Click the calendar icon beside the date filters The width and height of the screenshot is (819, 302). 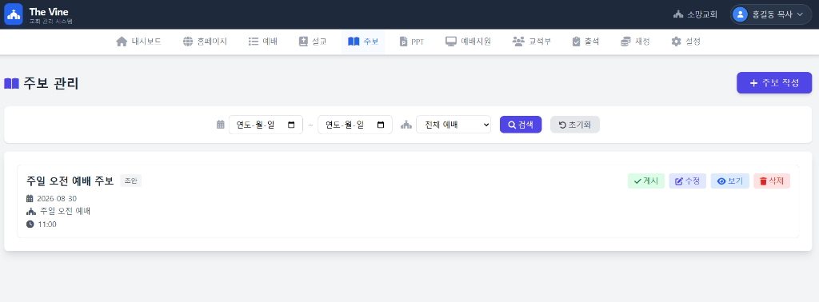point(221,125)
